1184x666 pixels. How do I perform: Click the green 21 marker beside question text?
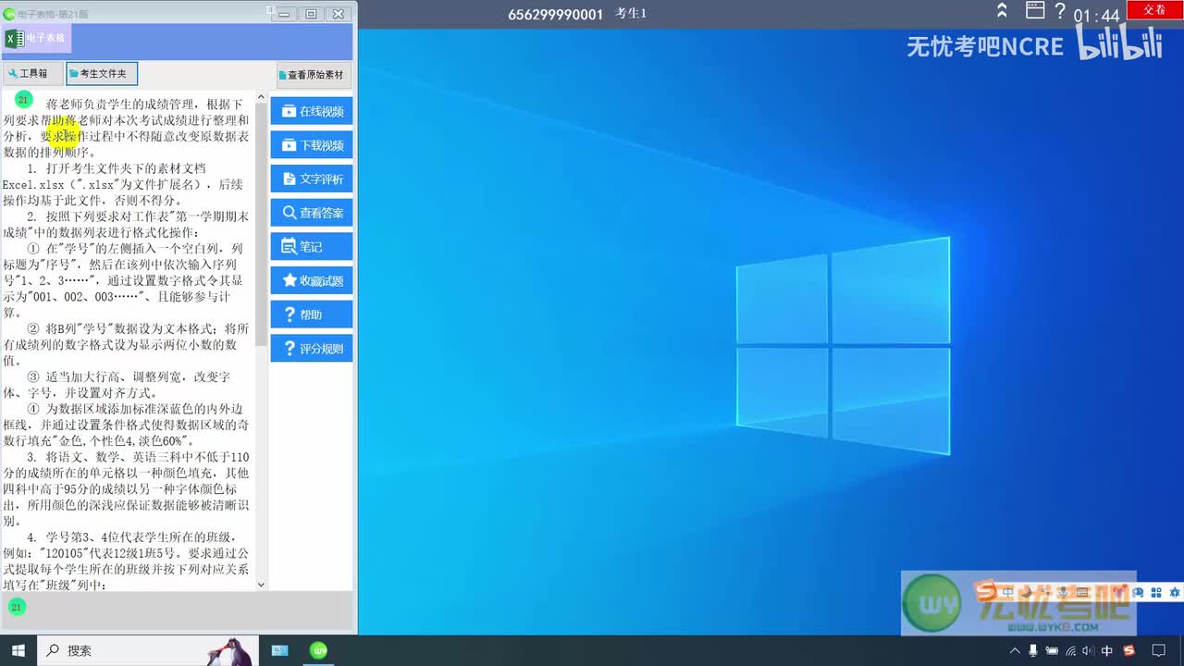coord(23,99)
